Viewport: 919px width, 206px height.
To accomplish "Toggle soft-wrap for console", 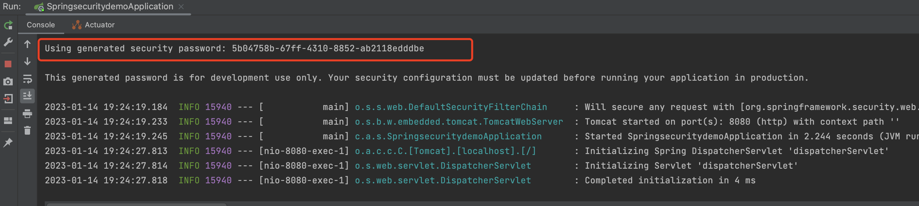I will (27, 79).
